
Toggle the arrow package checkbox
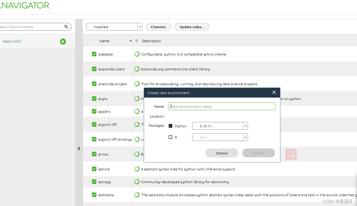(94, 154)
